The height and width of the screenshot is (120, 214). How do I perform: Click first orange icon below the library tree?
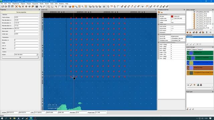187,32
